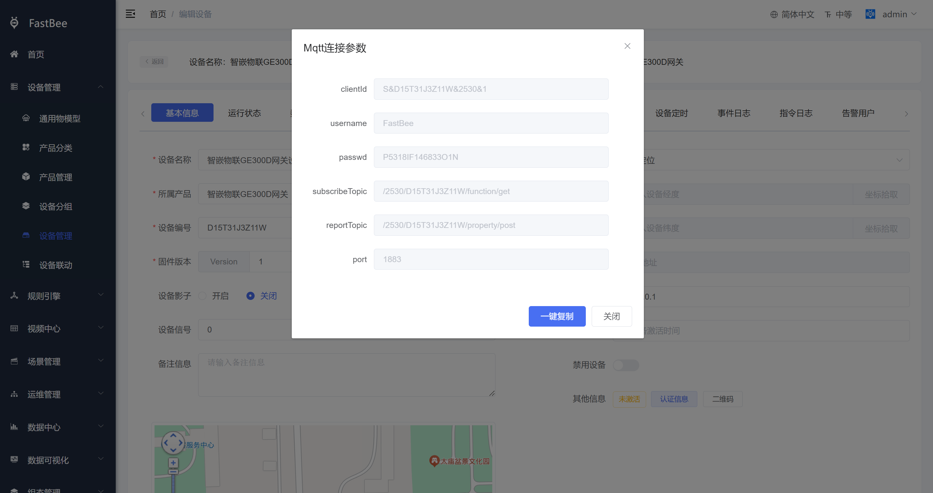Image resolution: width=933 pixels, height=493 pixels.
Task: Toggle the sidebar collapse hamburger icon
Action: pos(130,14)
